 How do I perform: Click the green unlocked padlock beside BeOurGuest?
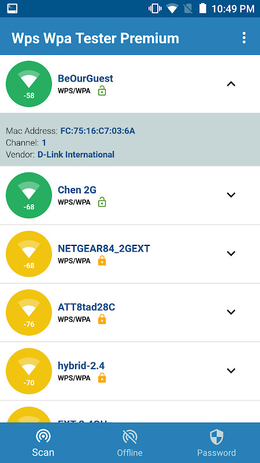click(102, 91)
